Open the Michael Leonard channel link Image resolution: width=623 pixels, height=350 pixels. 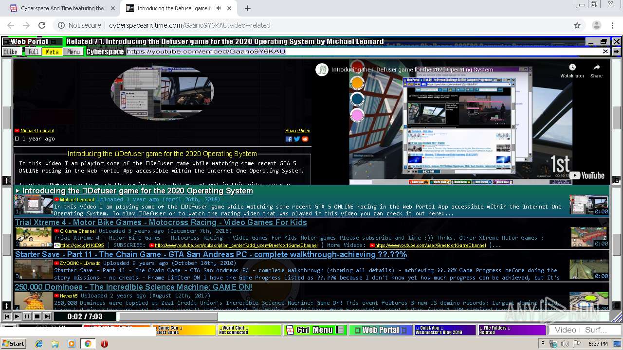(37, 131)
